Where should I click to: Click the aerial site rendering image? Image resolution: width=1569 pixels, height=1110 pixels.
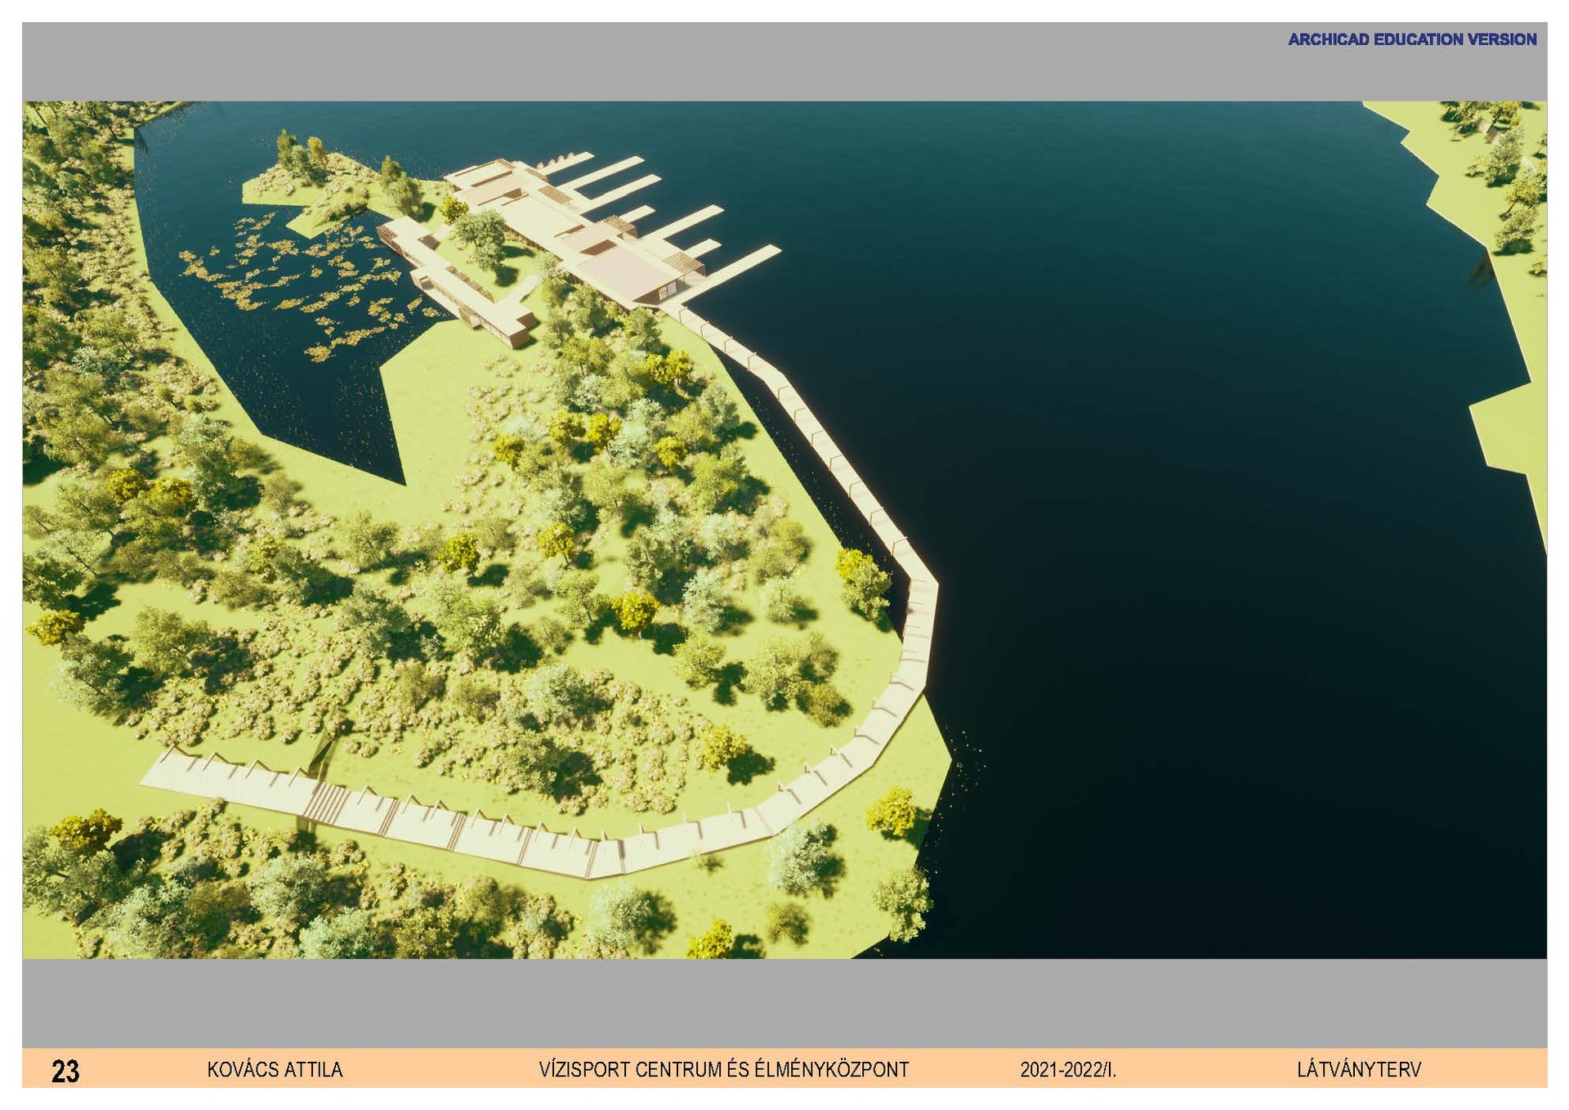coord(784,530)
